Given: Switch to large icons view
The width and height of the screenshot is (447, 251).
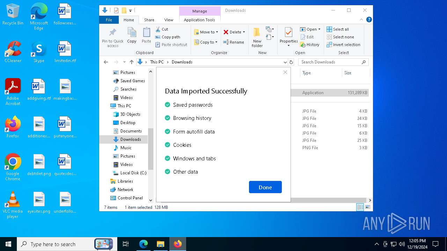Looking at the screenshot, I should [367, 207].
